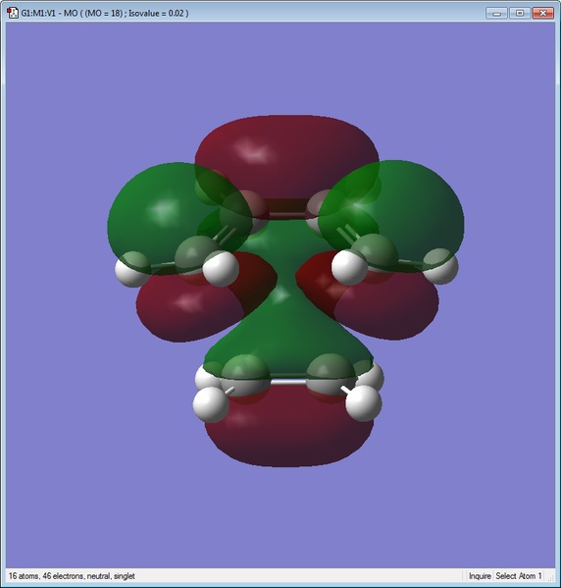561x588 pixels.
Task: Maximize the MO viewer window
Action: (x=520, y=13)
